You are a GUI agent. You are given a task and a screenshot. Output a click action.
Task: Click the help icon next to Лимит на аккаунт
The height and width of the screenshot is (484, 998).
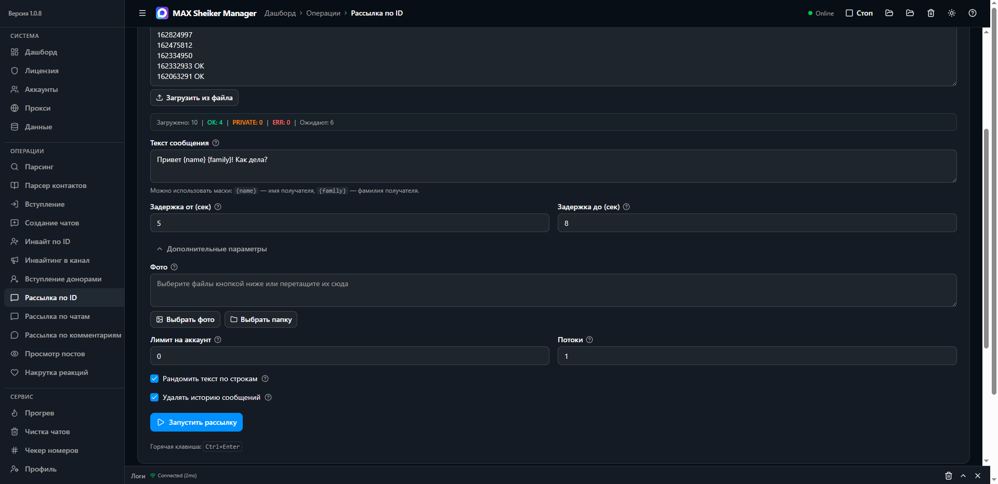pos(218,340)
